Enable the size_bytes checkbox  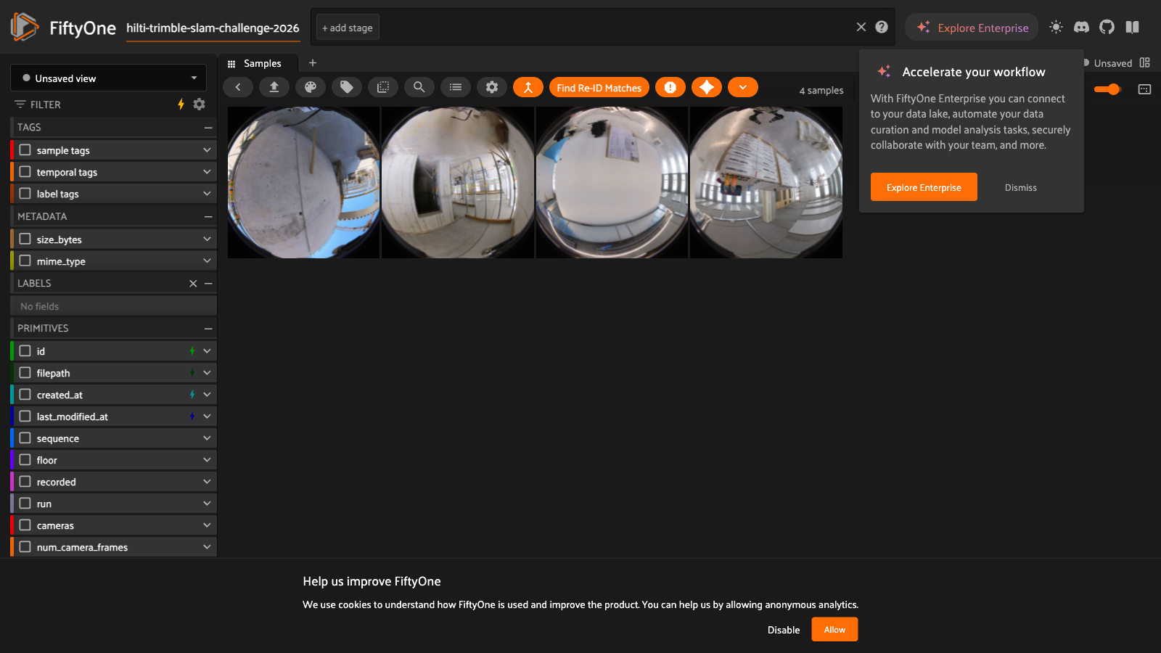point(25,239)
